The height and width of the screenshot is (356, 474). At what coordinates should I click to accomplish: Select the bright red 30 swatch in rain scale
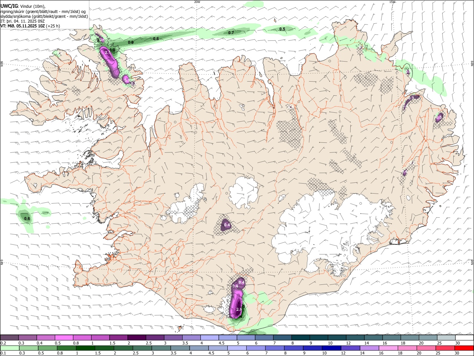464,348
